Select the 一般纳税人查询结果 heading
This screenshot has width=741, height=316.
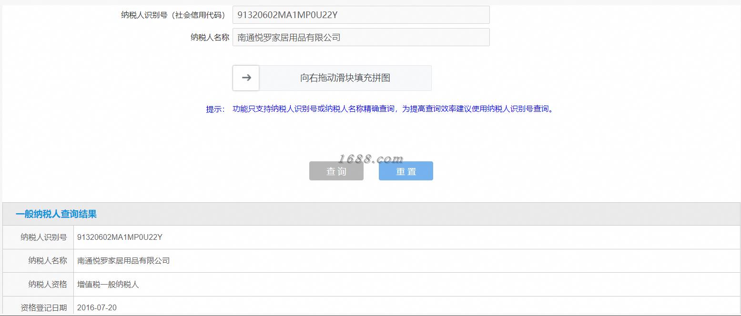(56, 214)
